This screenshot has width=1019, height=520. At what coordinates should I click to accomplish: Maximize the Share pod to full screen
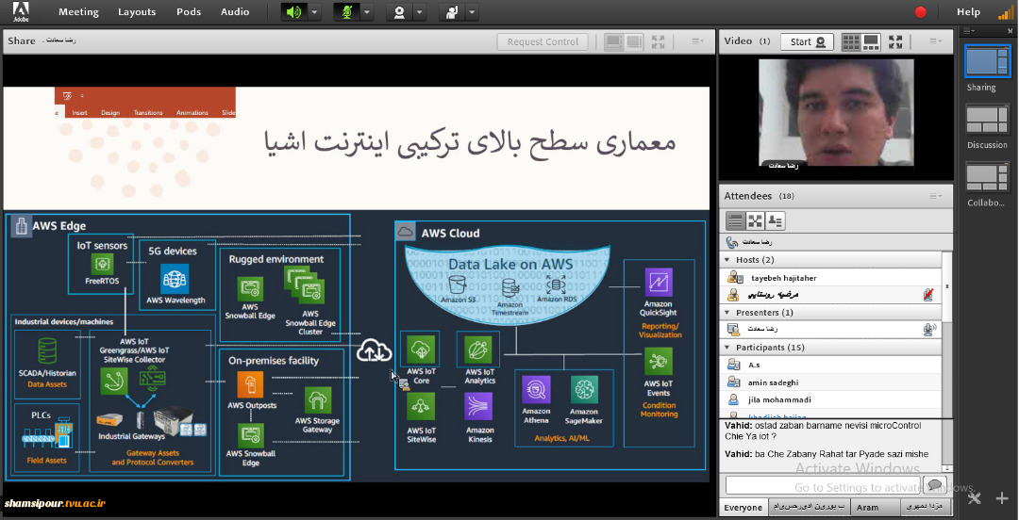[x=659, y=41]
